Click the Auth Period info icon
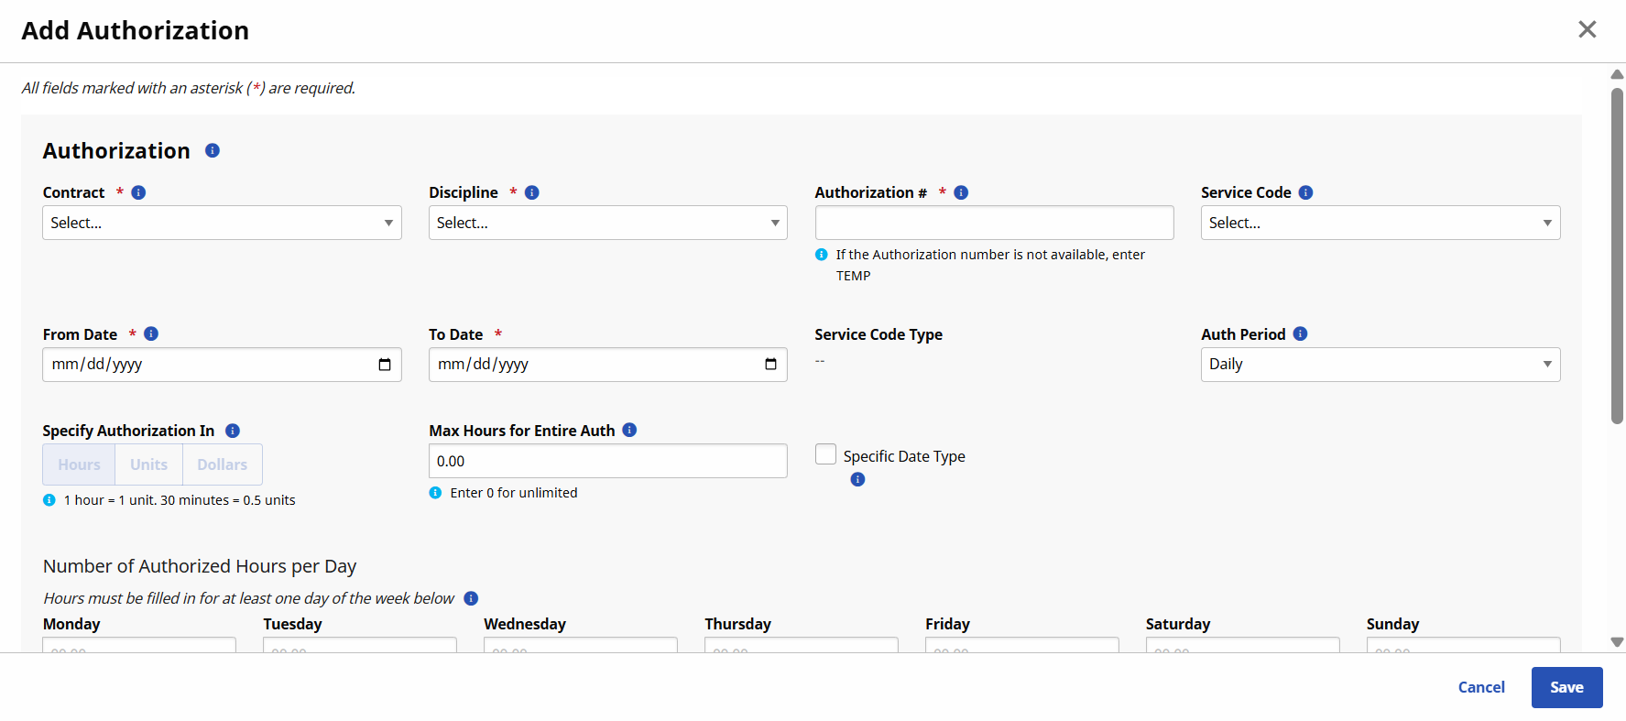 click(x=1300, y=333)
